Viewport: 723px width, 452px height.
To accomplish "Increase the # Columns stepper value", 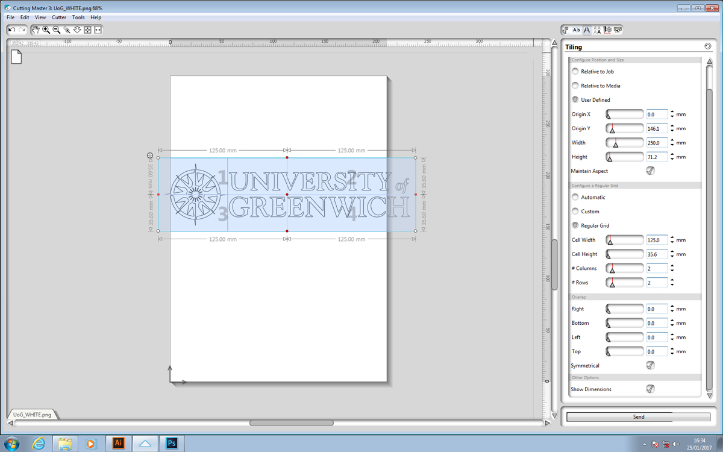I will click(672, 266).
